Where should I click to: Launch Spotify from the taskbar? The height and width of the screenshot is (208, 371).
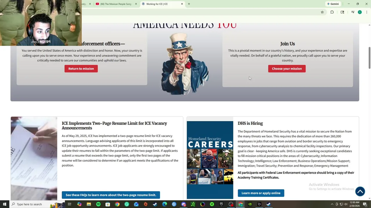[x=98, y=204]
